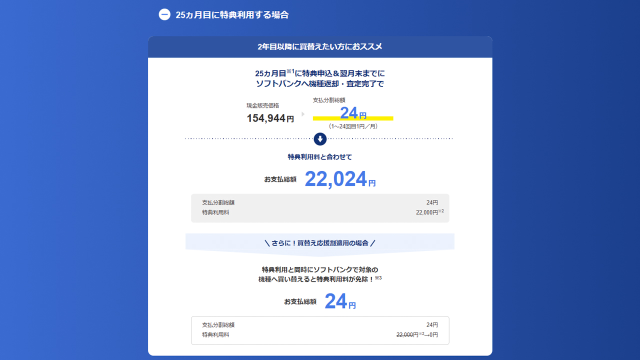Click the 特典利用料と合わせて subheading
This screenshot has width=640, height=360.
coord(320,157)
